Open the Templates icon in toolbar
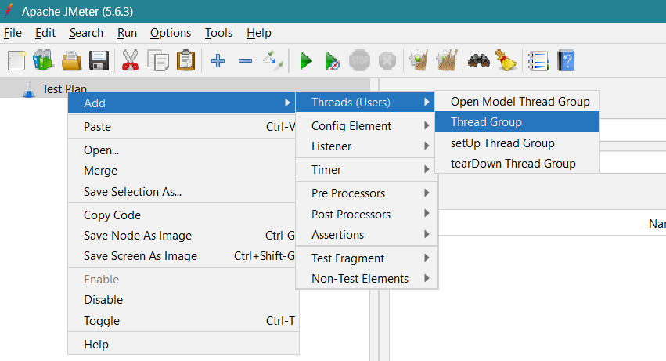 pos(43,61)
